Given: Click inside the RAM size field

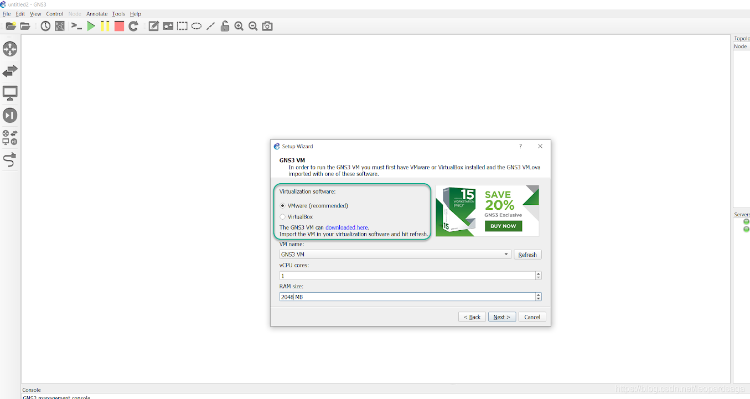Looking at the screenshot, I should click(407, 297).
